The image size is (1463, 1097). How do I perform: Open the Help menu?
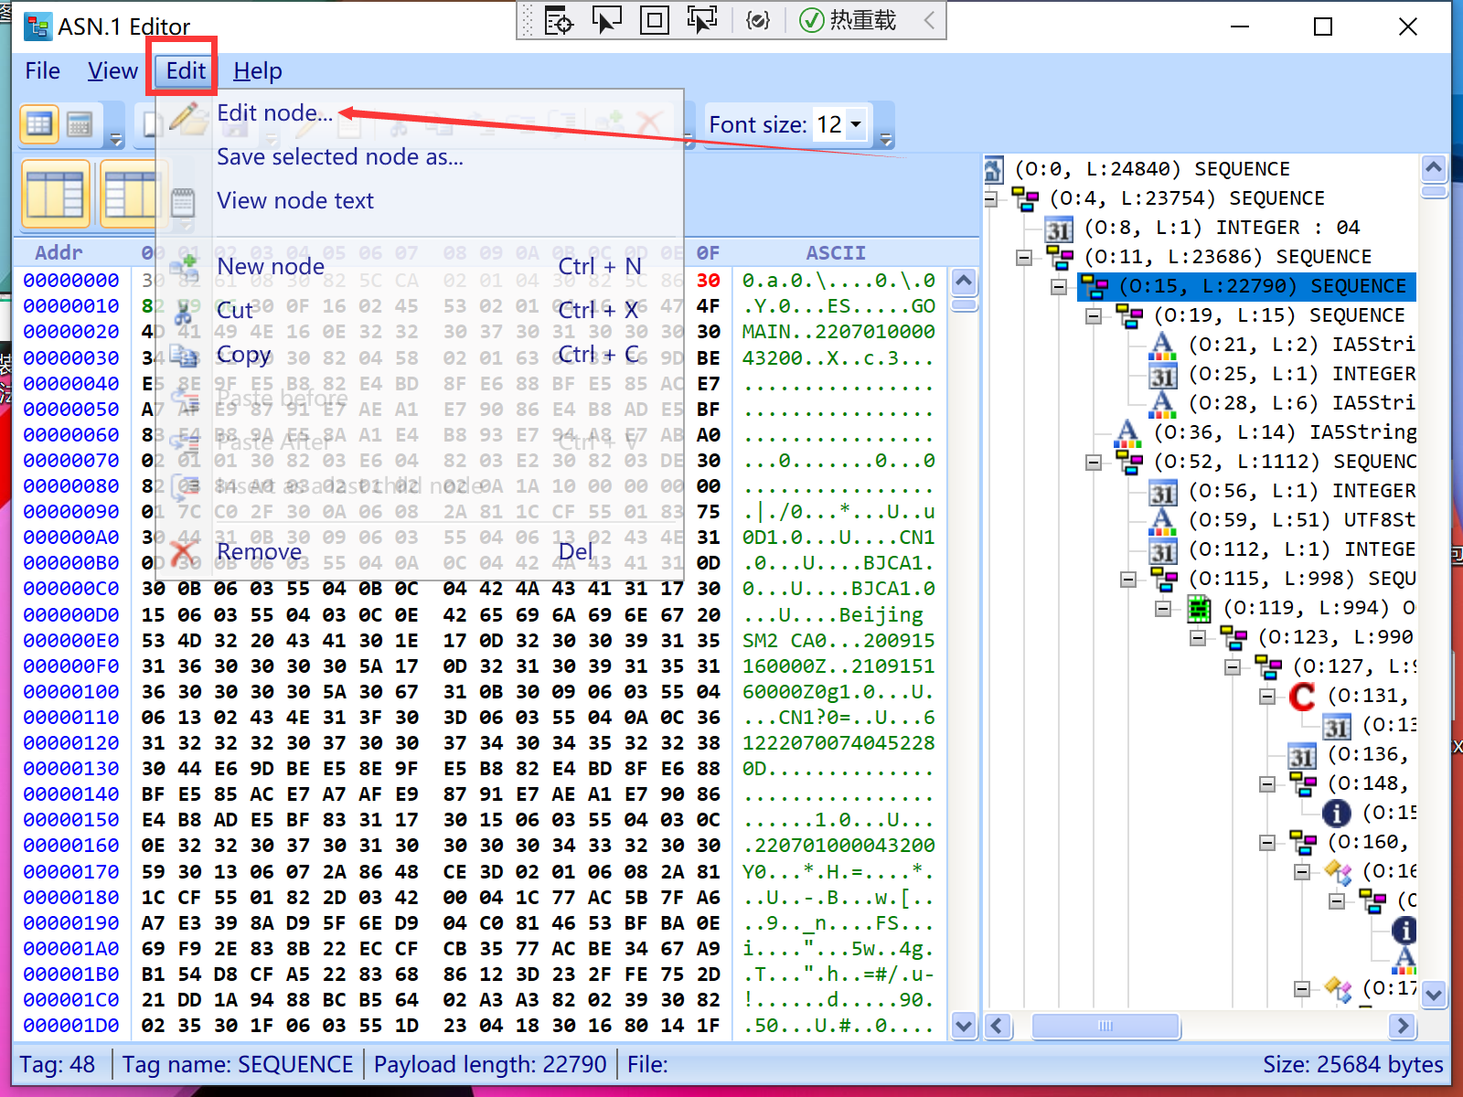(x=257, y=70)
